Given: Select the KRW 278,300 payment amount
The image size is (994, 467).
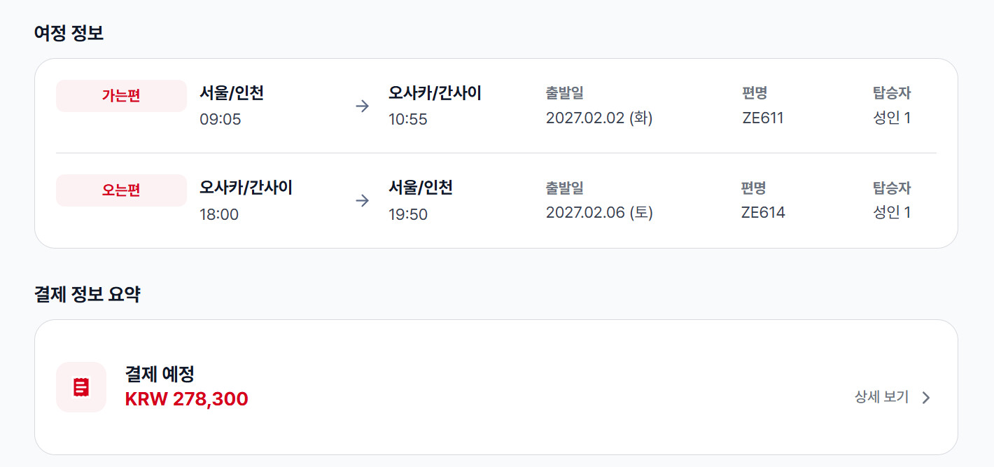Looking at the screenshot, I should click(x=186, y=399).
